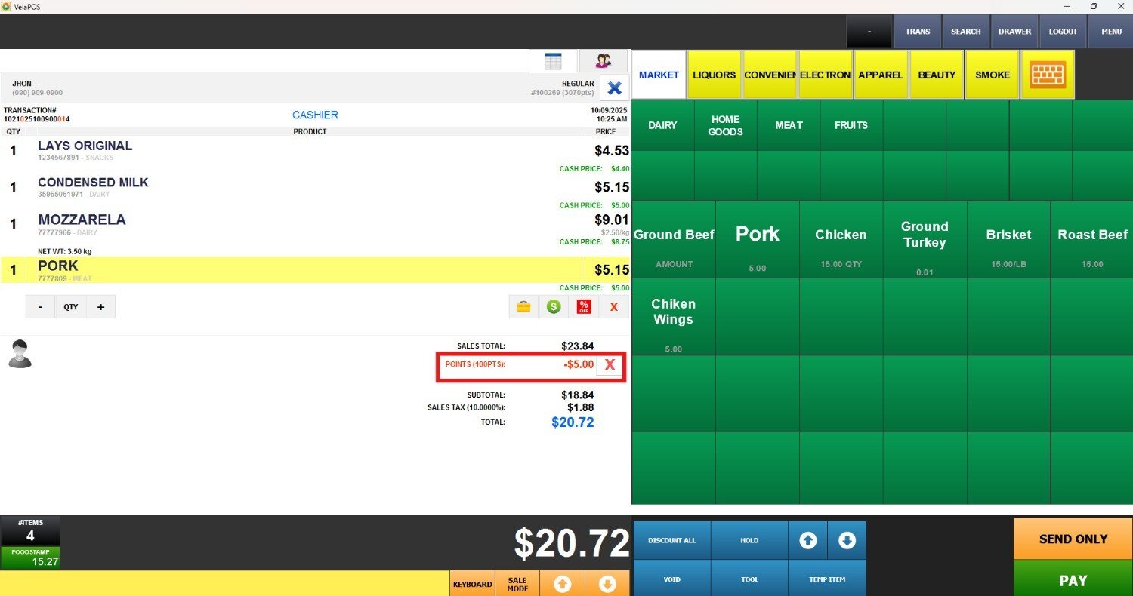Open the DRAWER from top bar

(1014, 32)
